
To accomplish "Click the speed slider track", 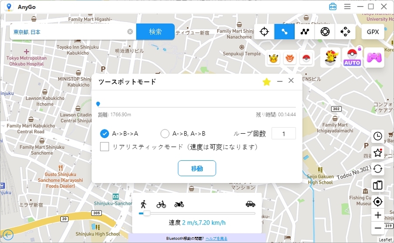I will (x=197, y=213).
